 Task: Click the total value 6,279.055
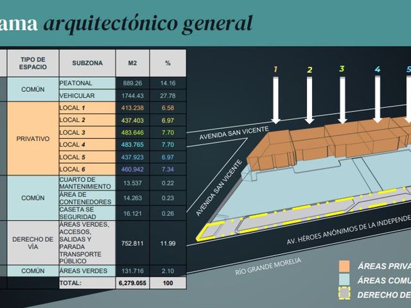(133, 283)
